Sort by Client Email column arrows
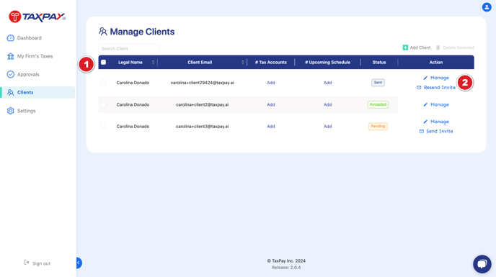 [x=243, y=62]
